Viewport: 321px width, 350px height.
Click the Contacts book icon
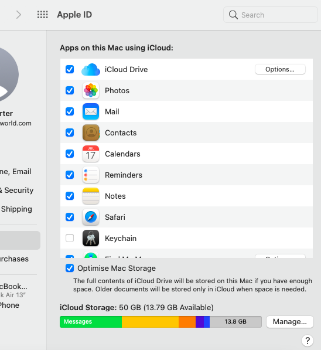91,132
